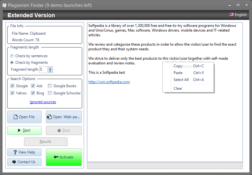Viewport: 252px width, 175px height.
Task: Toggle the Bing search checkbox
Action: [x=33, y=93]
